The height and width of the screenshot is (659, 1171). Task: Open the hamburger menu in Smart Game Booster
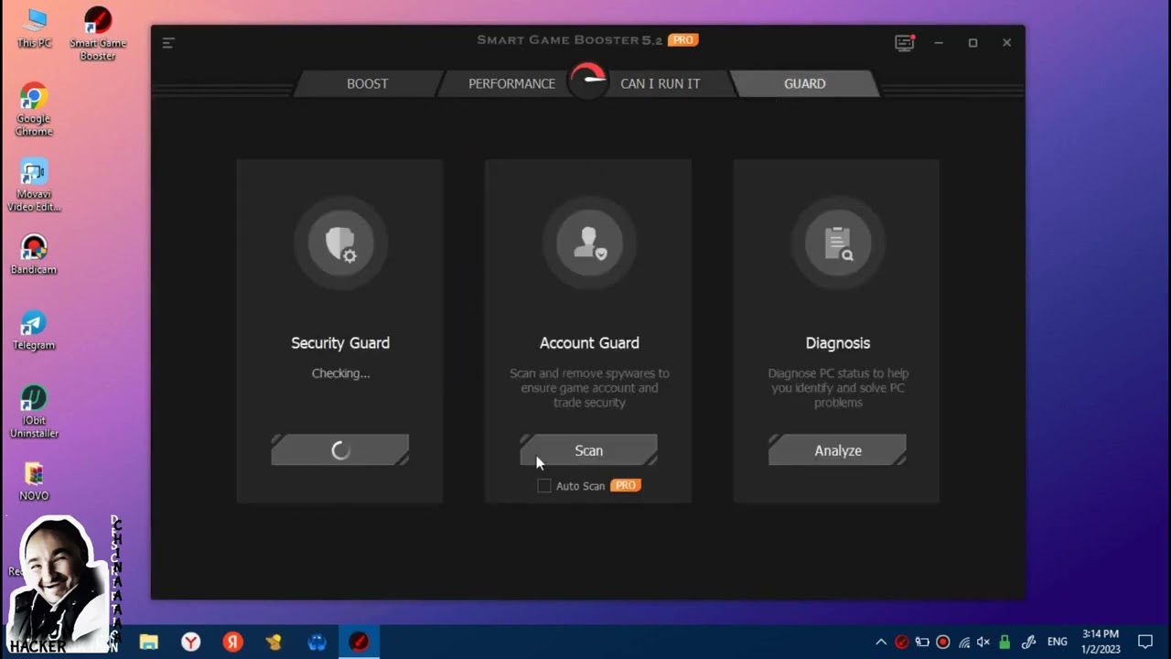click(x=168, y=42)
